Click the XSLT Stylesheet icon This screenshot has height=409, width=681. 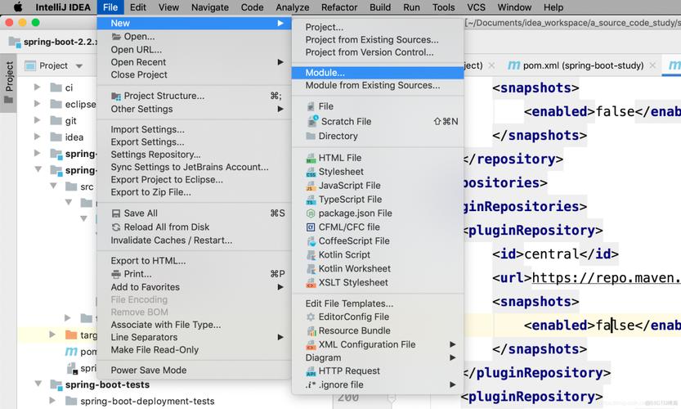[311, 283]
